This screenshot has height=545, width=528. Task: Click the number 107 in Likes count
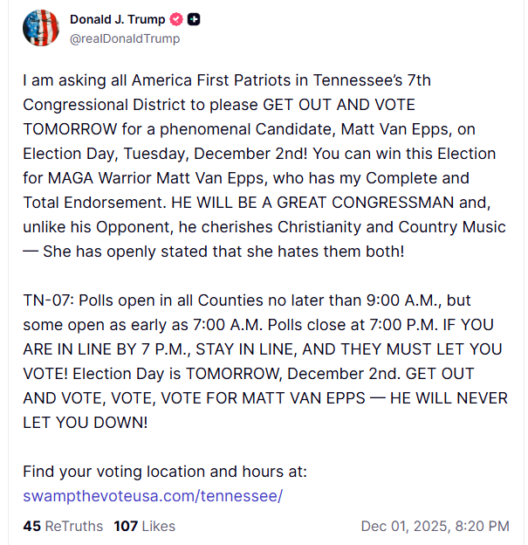pyautogui.click(x=126, y=526)
